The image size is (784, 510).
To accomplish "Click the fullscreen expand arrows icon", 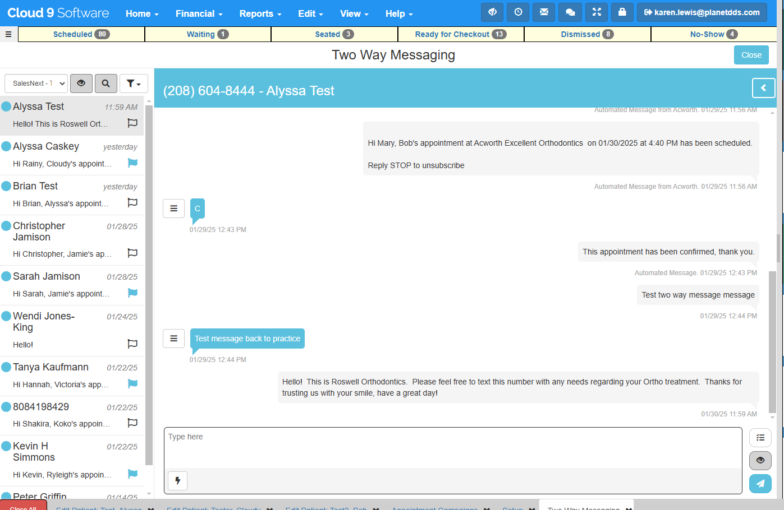I will (597, 12).
